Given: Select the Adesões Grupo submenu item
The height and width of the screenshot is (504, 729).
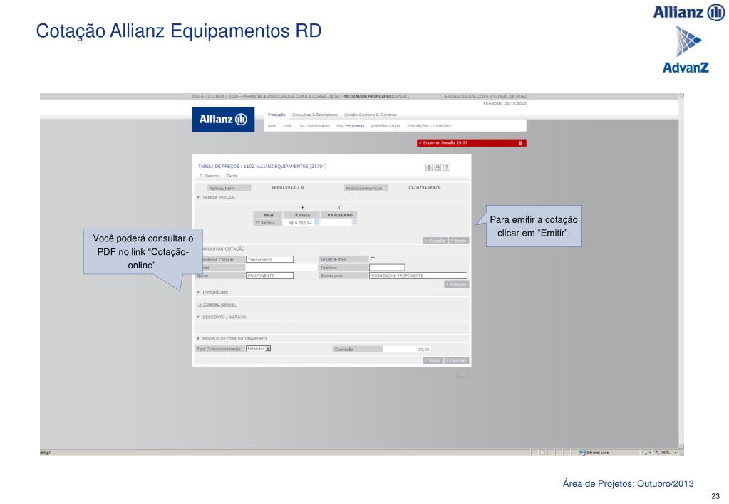Looking at the screenshot, I should [386, 126].
